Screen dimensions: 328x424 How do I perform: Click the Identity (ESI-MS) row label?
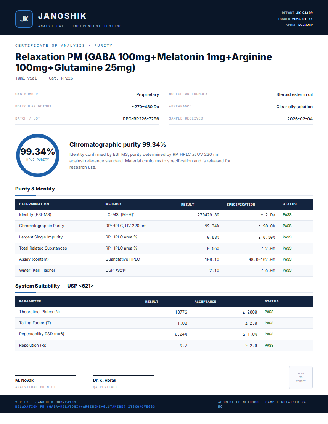click(35, 215)
